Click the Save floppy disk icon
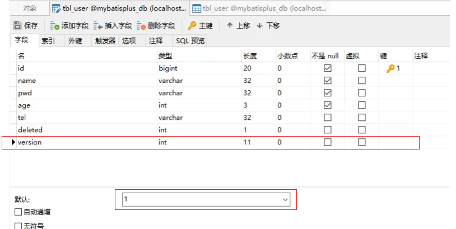The width and height of the screenshot is (456, 229). pyautogui.click(x=17, y=26)
